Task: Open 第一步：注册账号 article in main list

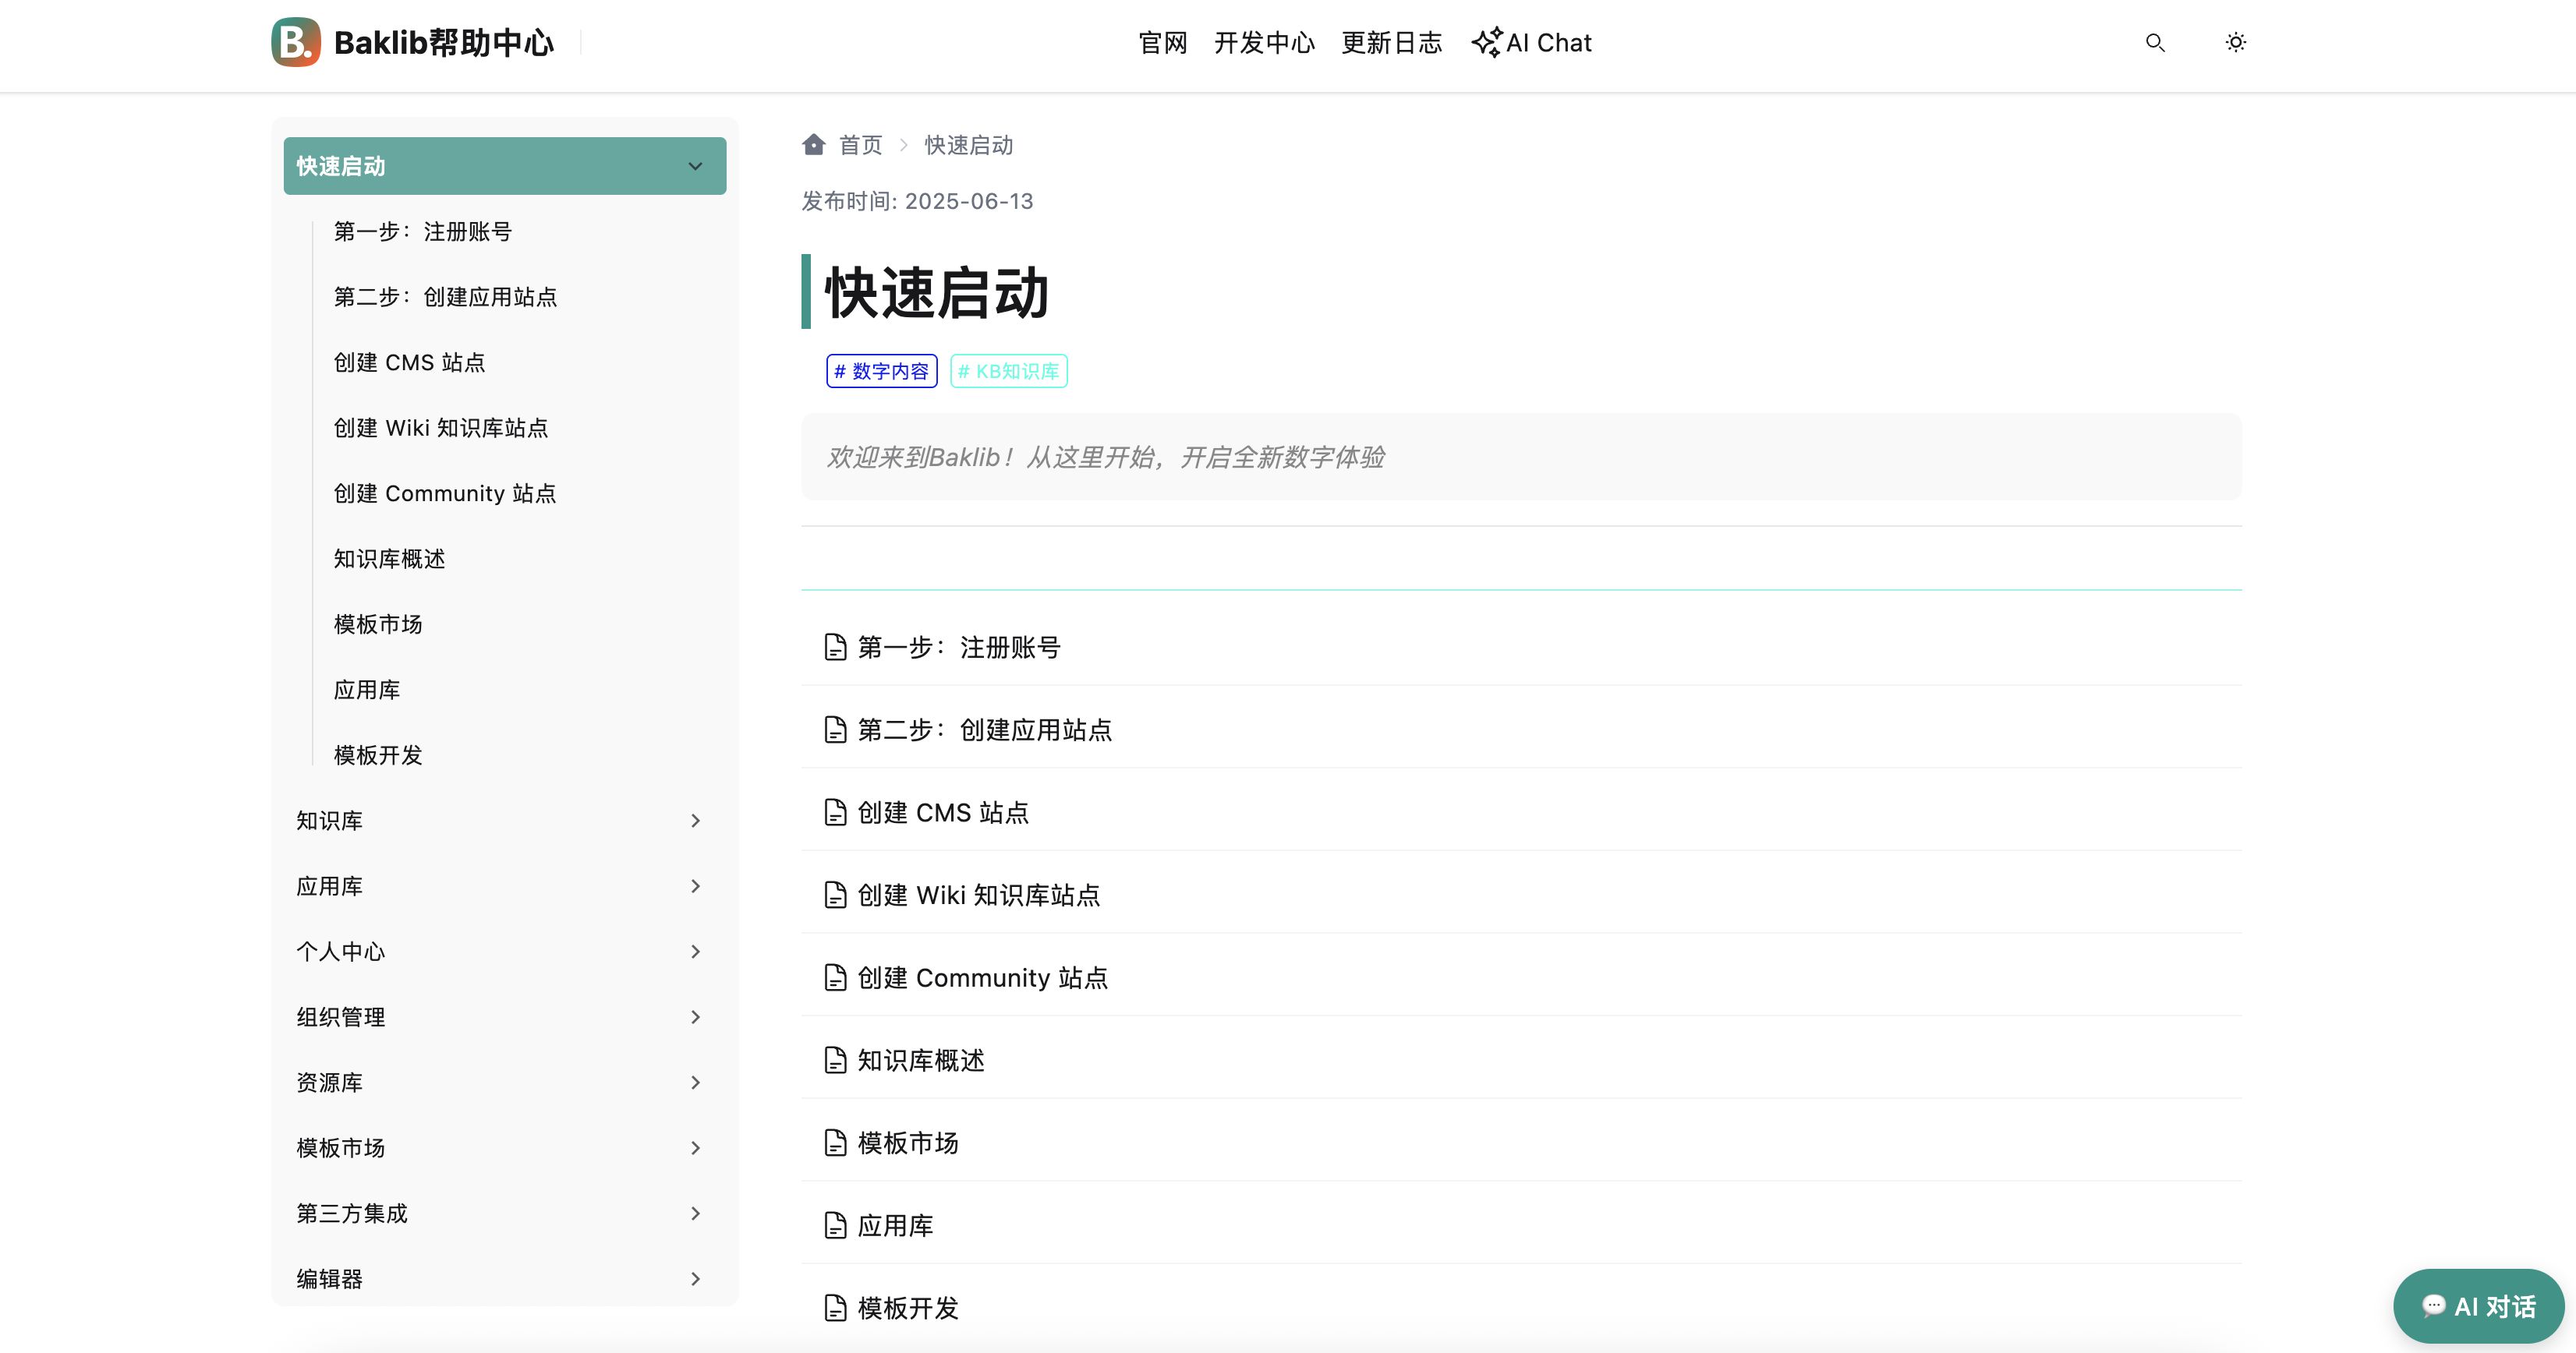Action: [958, 647]
